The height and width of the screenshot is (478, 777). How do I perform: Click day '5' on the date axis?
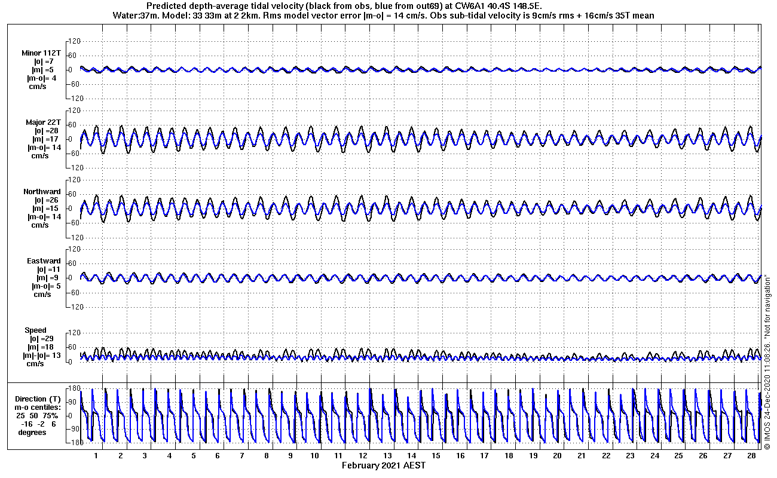[x=193, y=455]
